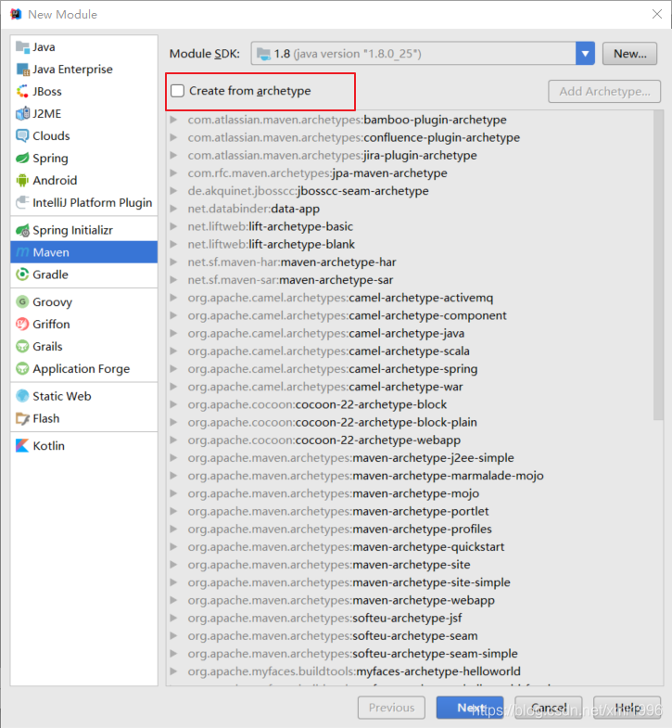Pick the Grails icon
The width and height of the screenshot is (672, 728).
coord(22,347)
